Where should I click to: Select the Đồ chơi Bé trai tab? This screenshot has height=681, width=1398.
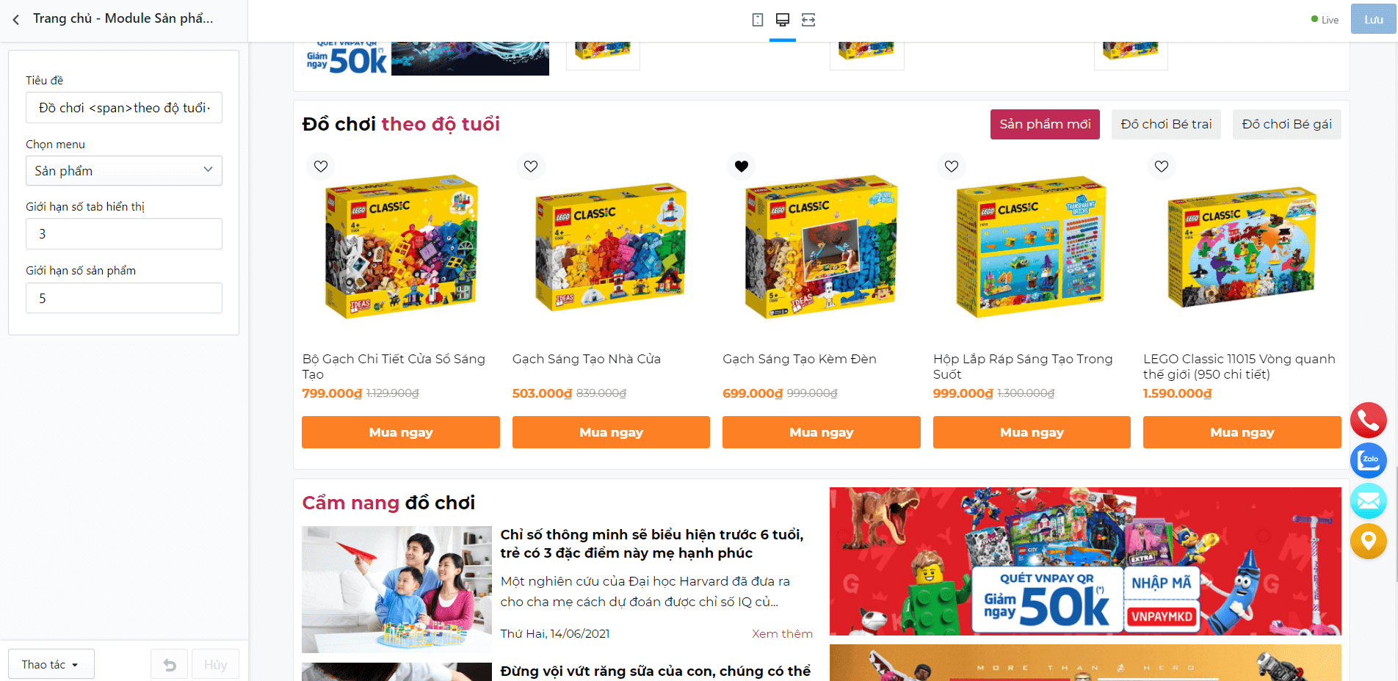click(1166, 125)
